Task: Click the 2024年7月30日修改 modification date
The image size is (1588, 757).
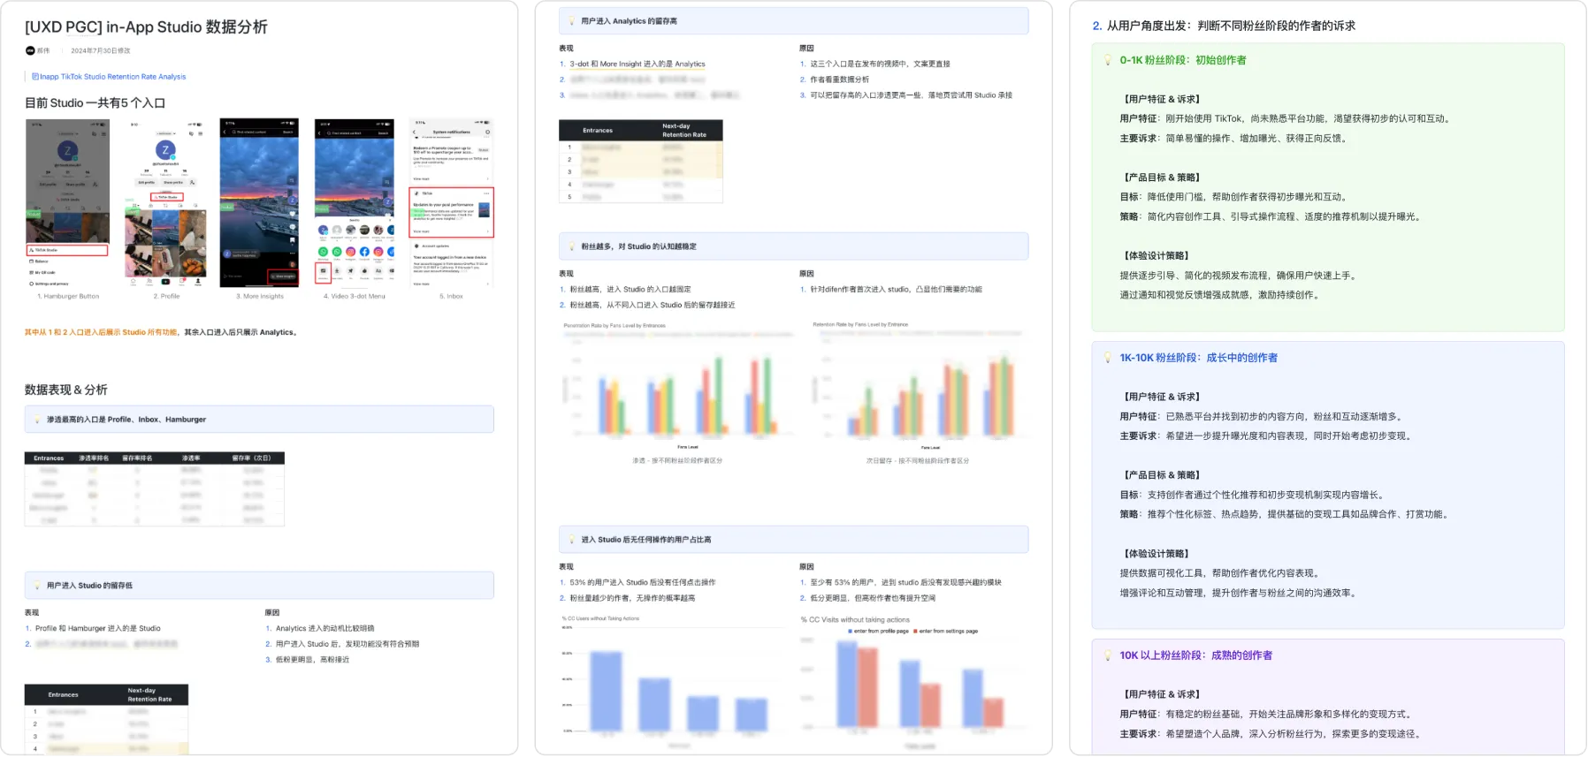Action: 101,50
